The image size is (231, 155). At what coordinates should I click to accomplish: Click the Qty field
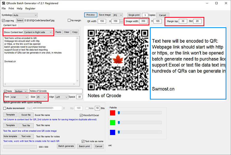tap(79, 108)
